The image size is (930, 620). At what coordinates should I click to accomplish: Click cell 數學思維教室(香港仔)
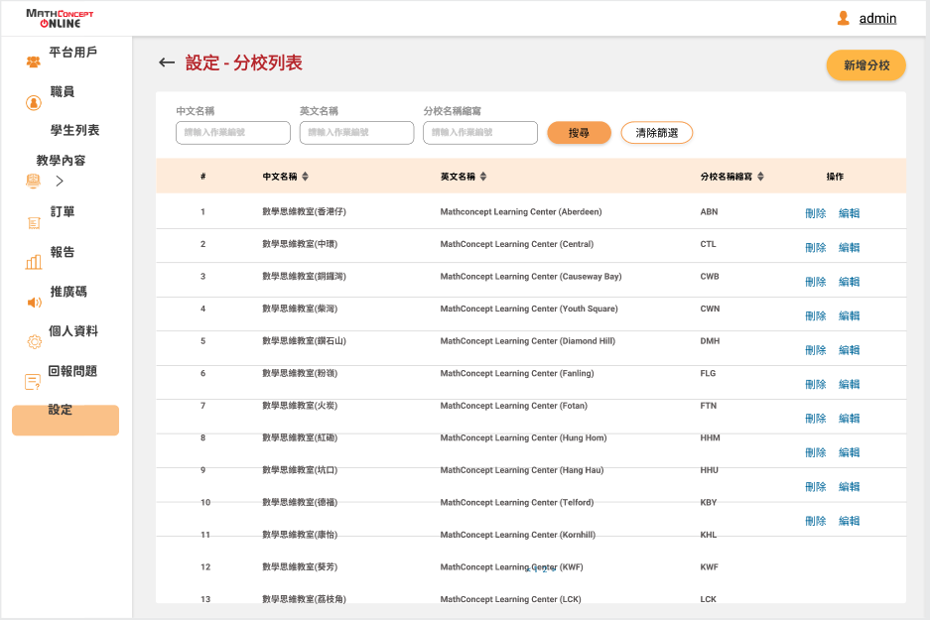click(305, 211)
